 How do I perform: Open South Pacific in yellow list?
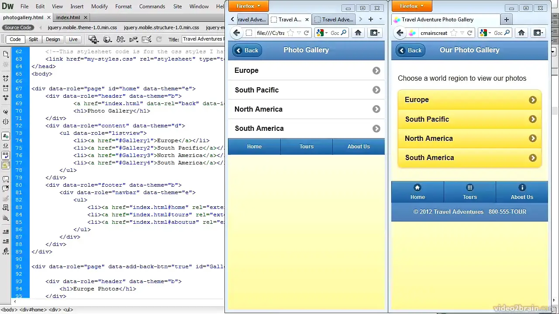[x=469, y=119]
